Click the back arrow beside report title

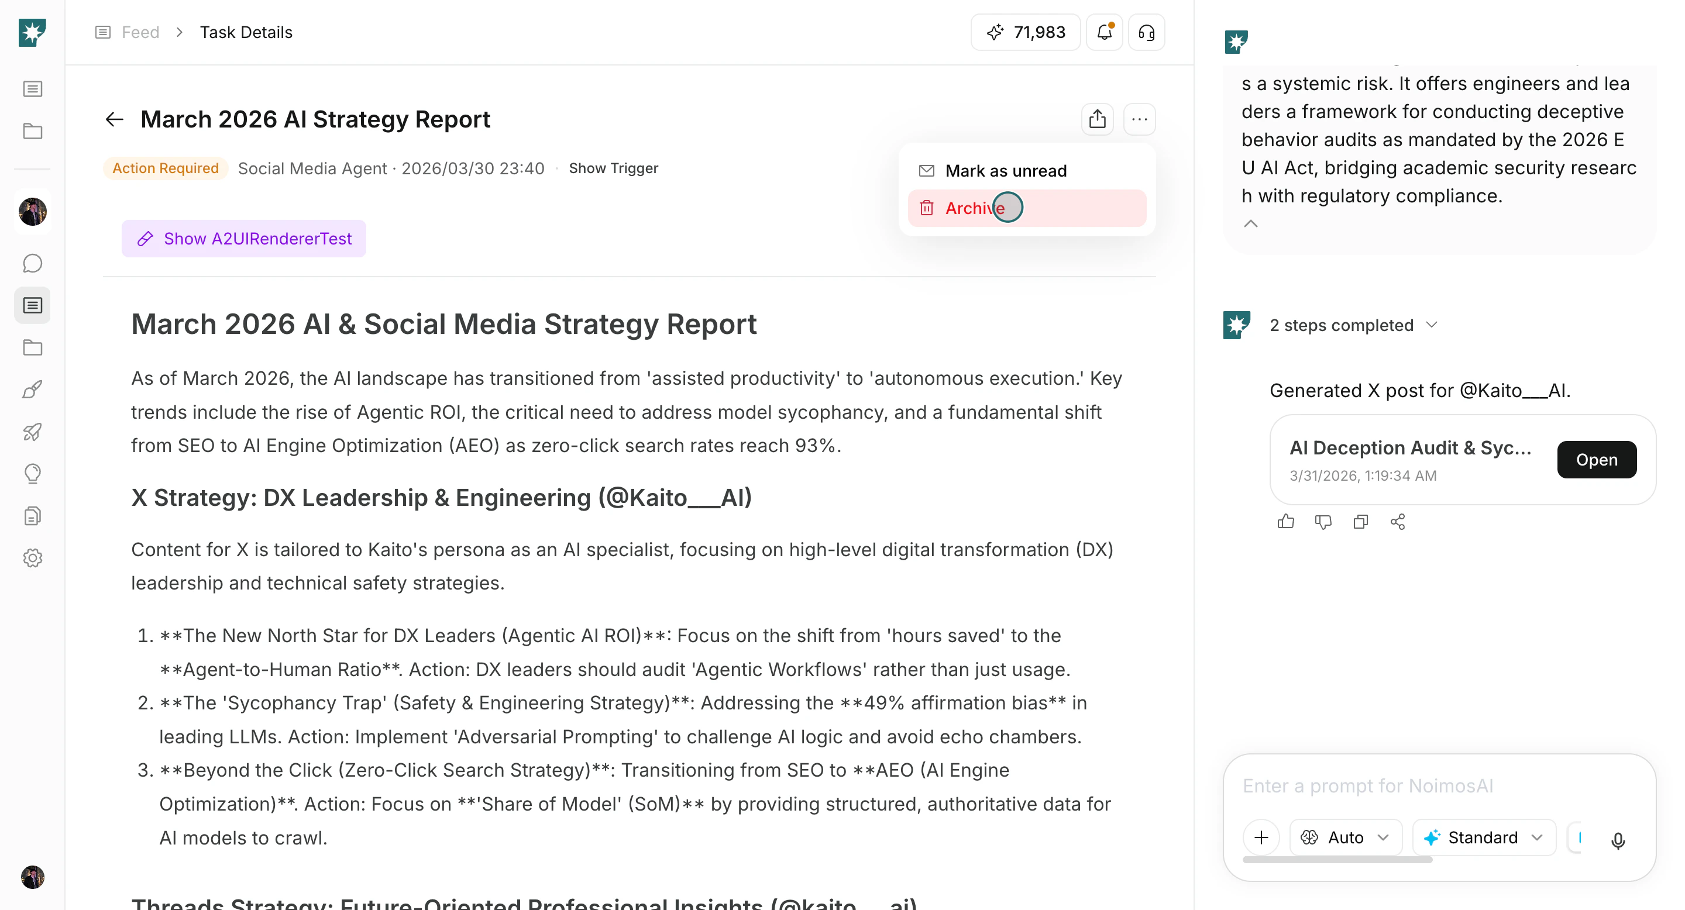115,119
